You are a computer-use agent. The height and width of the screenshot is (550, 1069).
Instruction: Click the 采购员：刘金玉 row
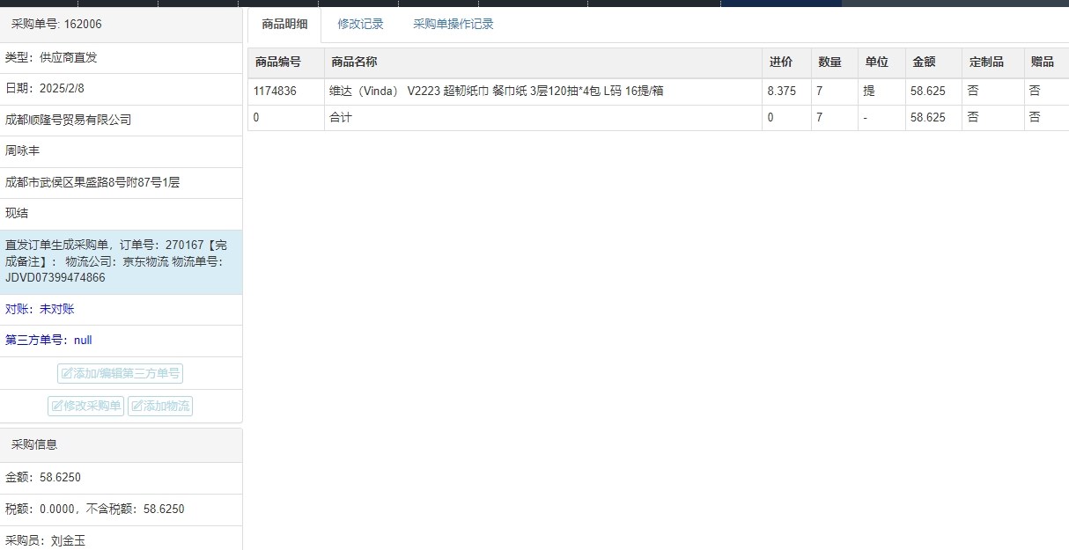[121, 539]
